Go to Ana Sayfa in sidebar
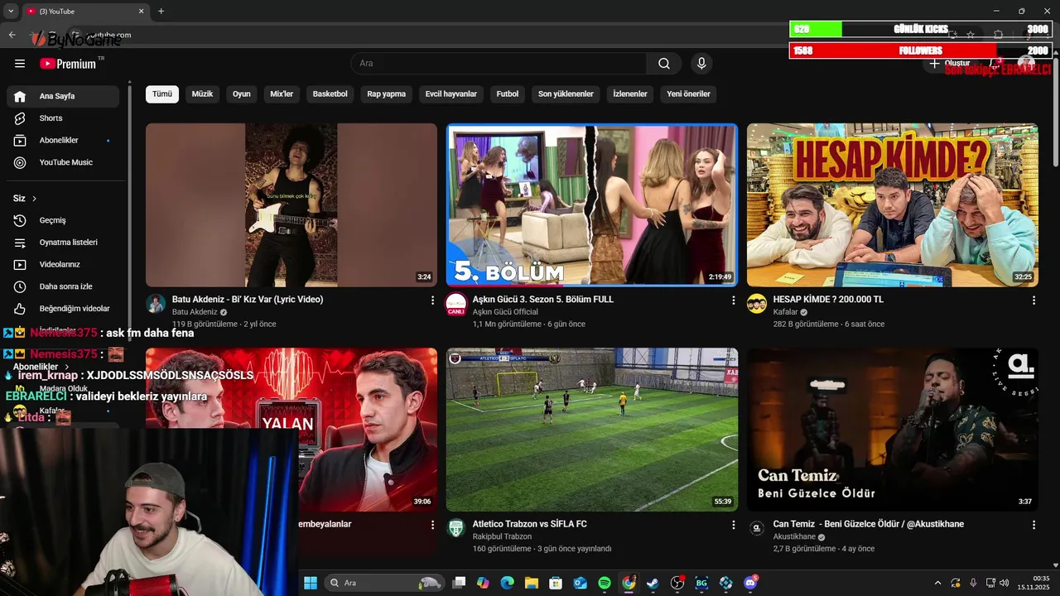This screenshot has height=596, width=1060. 63,96
